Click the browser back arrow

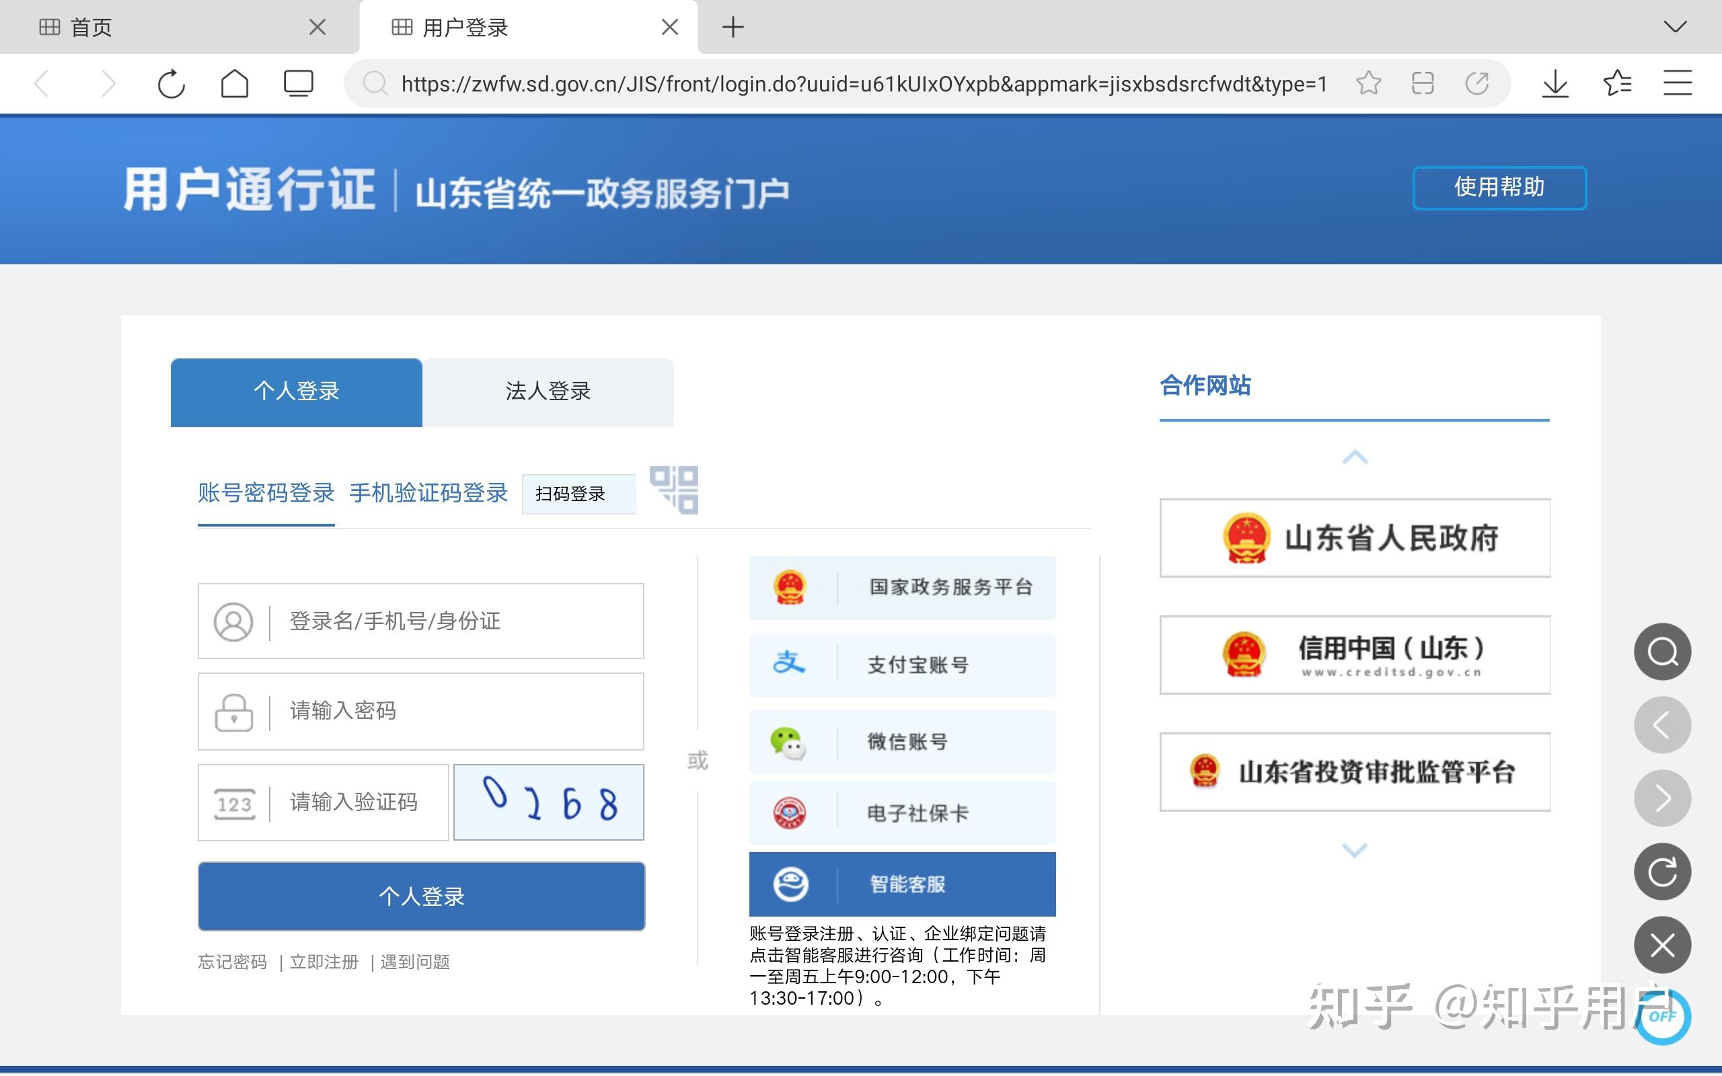point(42,84)
